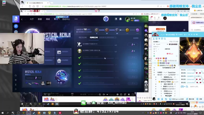Select the top friend avatar in 5E friends rail
This screenshot has width=204, height=115.
[x=146, y=26]
